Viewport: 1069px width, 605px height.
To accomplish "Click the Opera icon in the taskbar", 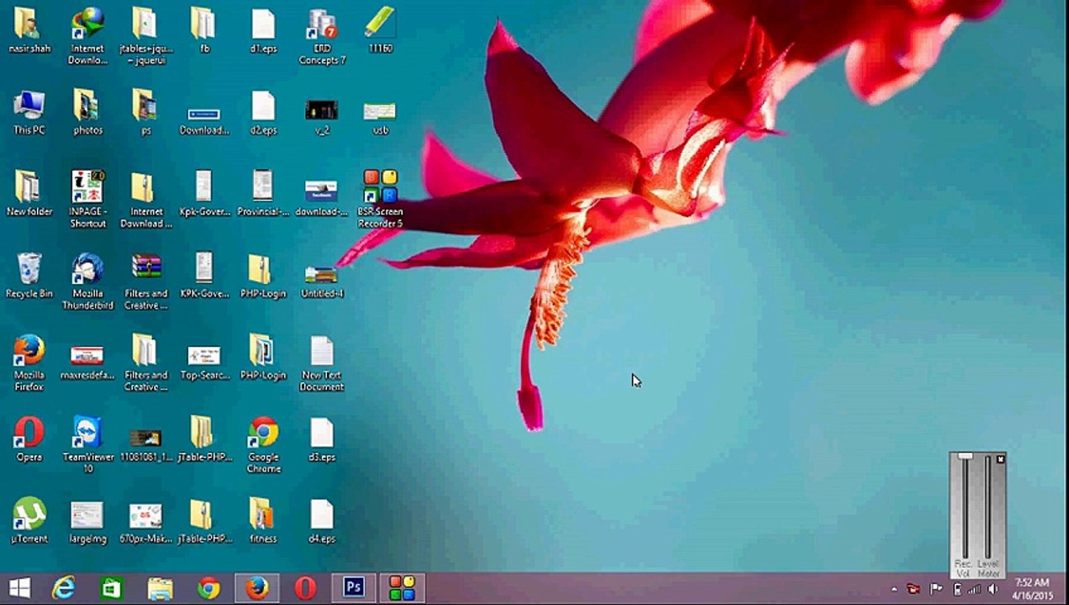I will pyautogui.click(x=305, y=587).
